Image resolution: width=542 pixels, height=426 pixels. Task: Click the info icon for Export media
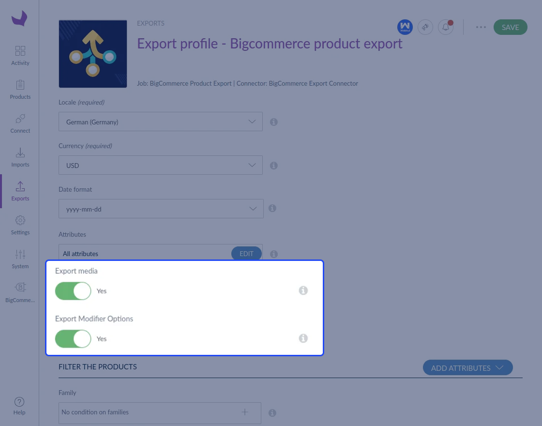(303, 290)
